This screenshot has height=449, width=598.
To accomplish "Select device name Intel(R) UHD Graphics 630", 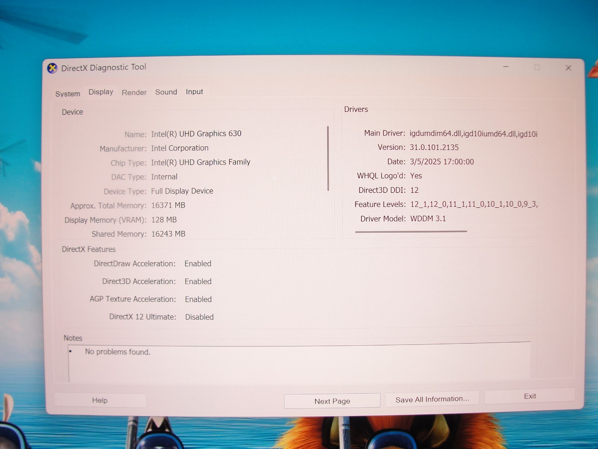I will coord(196,134).
